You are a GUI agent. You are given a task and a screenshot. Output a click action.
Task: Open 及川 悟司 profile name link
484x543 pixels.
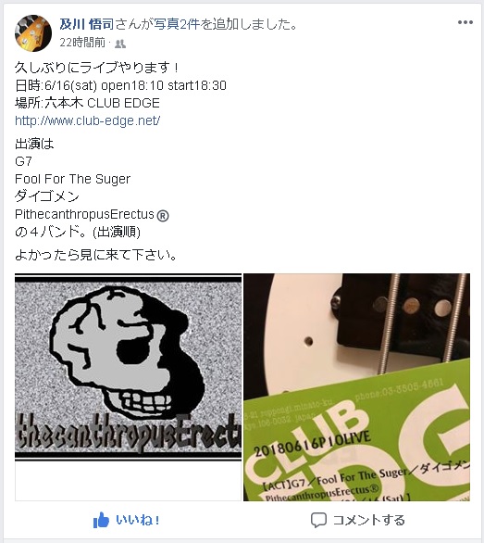point(87,24)
